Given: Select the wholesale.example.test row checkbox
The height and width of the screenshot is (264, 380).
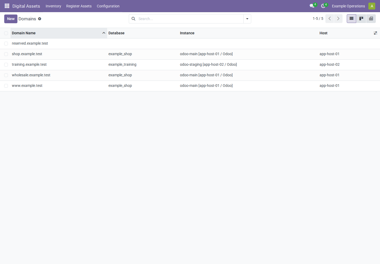Looking at the screenshot, I should click(6, 75).
